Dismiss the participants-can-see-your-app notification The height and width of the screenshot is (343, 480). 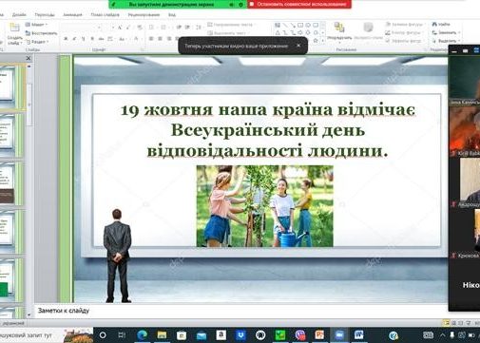click(298, 46)
